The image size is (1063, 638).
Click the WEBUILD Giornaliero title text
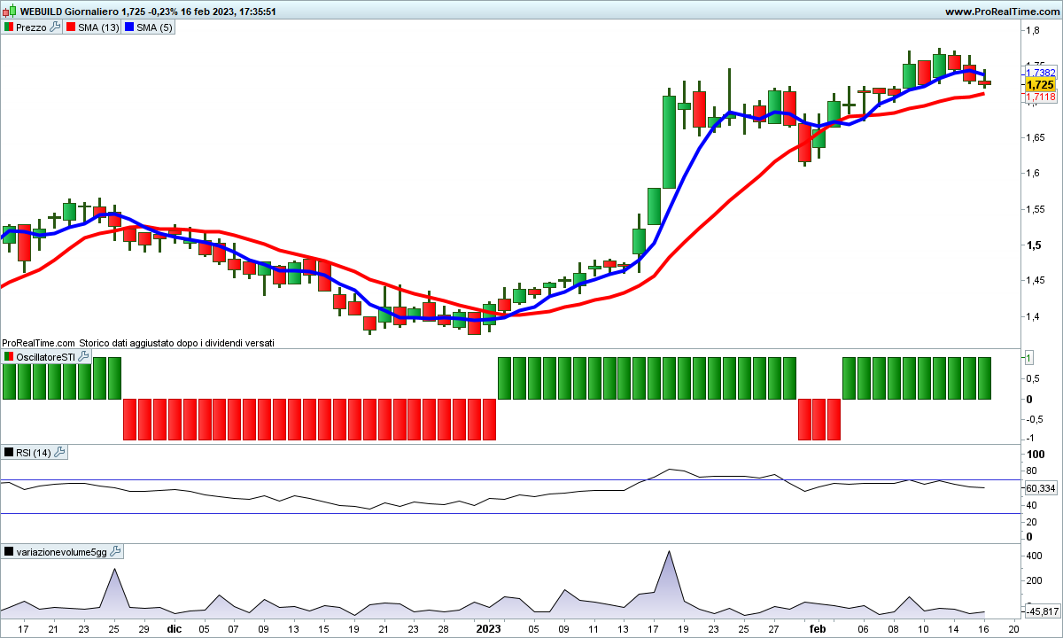coord(67,12)
